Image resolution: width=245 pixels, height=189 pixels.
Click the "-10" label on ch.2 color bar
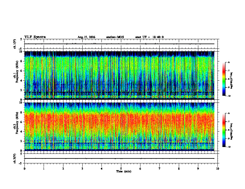click(x=229, y=147)
